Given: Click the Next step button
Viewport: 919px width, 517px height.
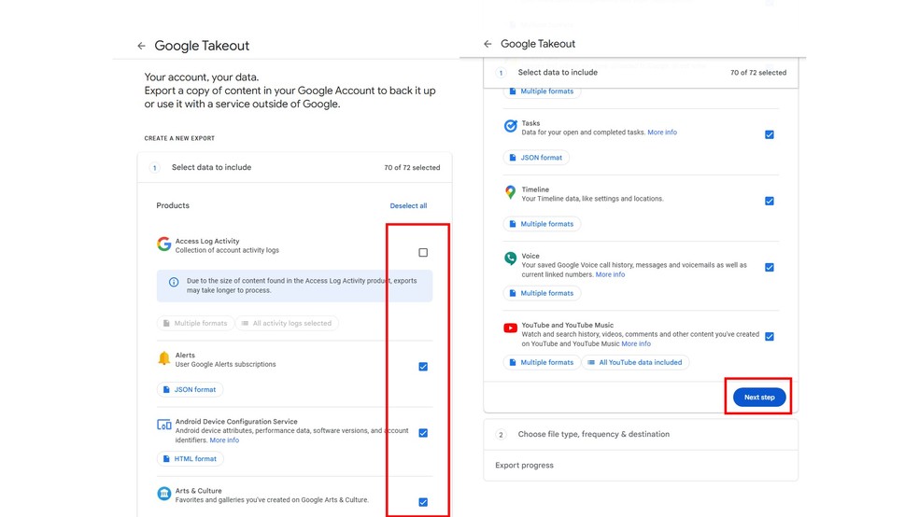Looking at the screenshot, I should click(x=759, y=398).
